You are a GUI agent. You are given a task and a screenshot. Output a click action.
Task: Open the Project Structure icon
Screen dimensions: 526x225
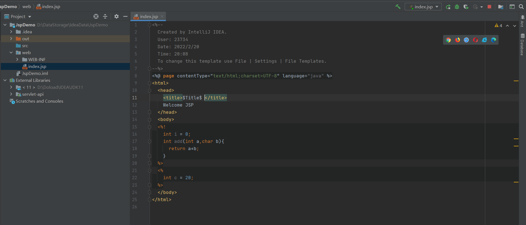pyautogui.click(x=501, y=7)
